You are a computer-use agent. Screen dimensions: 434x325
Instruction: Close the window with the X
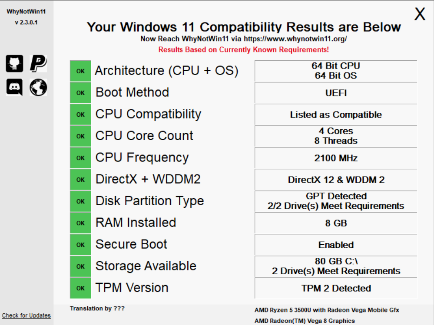tap(420, 14)
